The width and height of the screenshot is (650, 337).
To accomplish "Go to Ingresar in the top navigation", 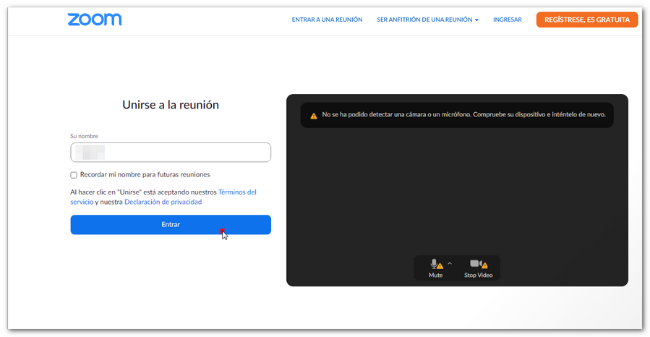I will click(507, 20).
